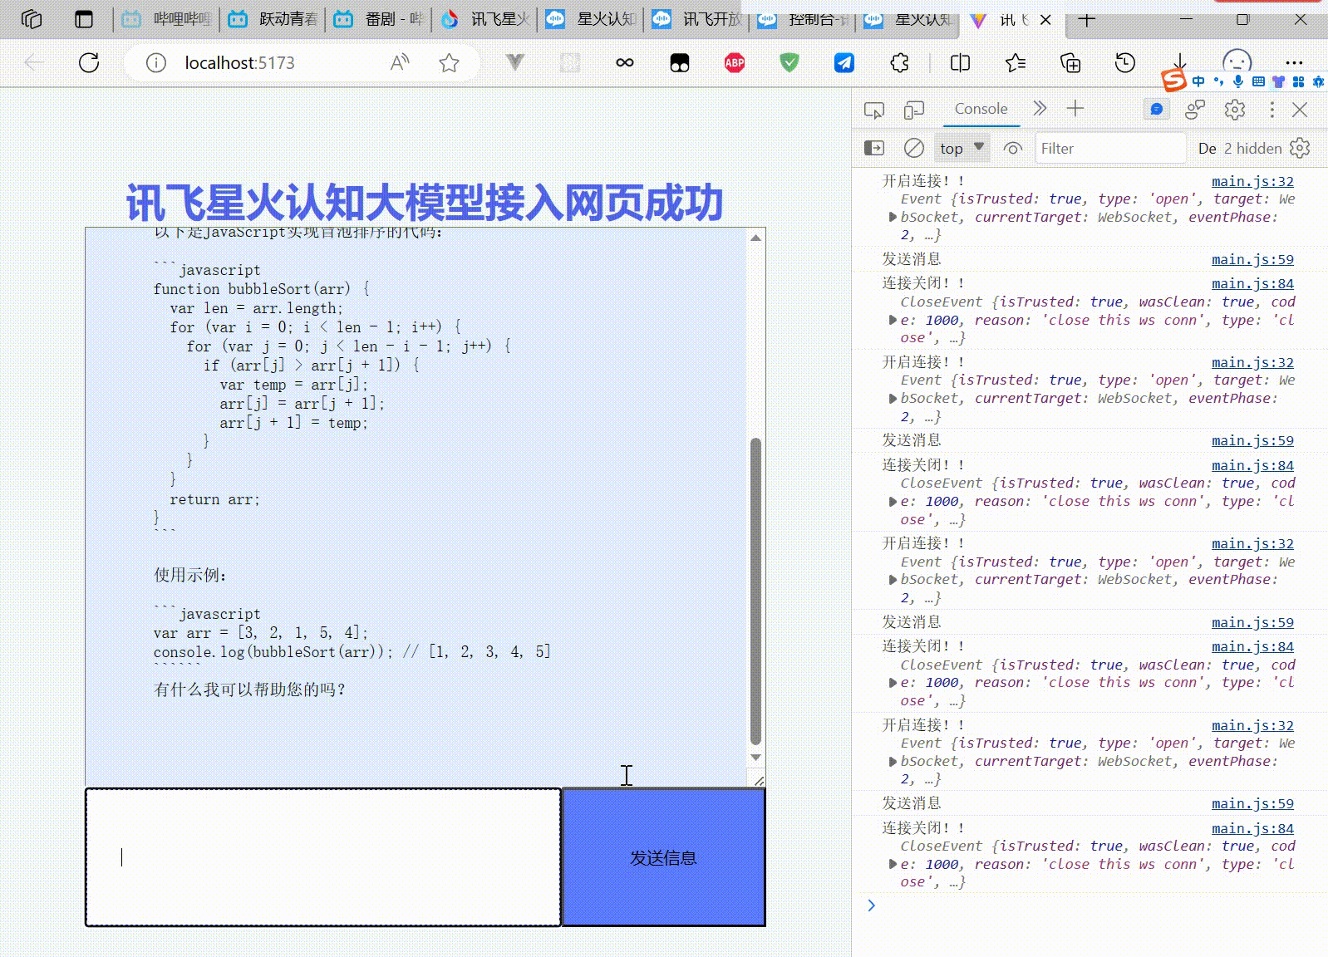Click the read aloud icon in address bar

tap(400, 62)
